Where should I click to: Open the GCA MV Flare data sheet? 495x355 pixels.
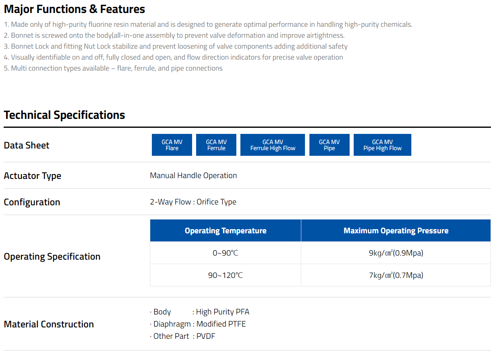(x=172, y=145)
